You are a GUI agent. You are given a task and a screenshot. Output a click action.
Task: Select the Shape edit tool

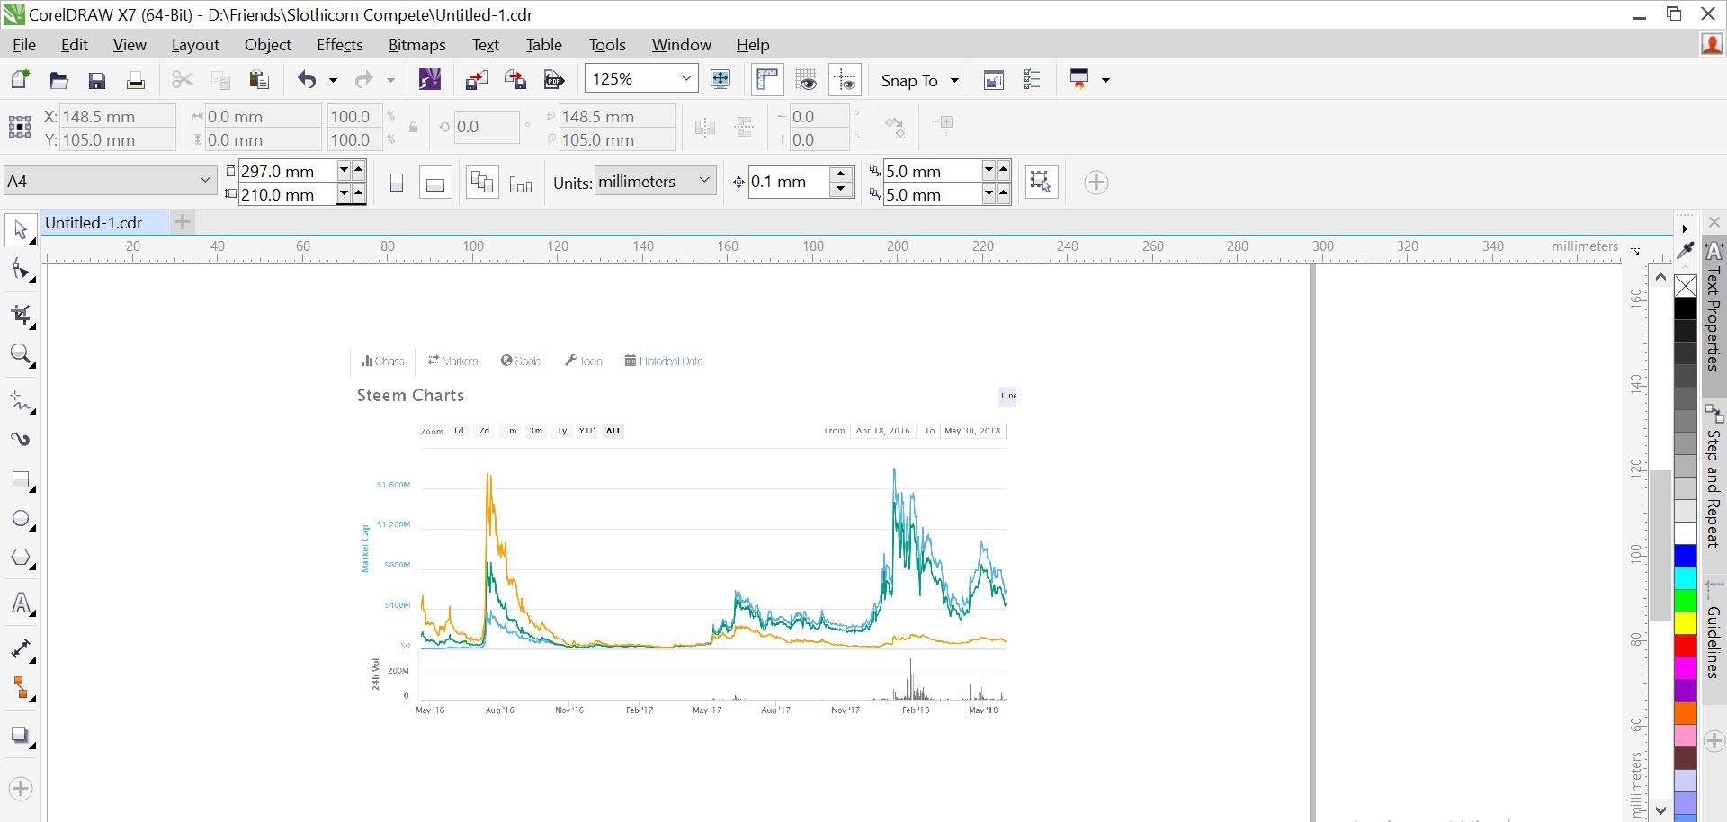point(21,270)
